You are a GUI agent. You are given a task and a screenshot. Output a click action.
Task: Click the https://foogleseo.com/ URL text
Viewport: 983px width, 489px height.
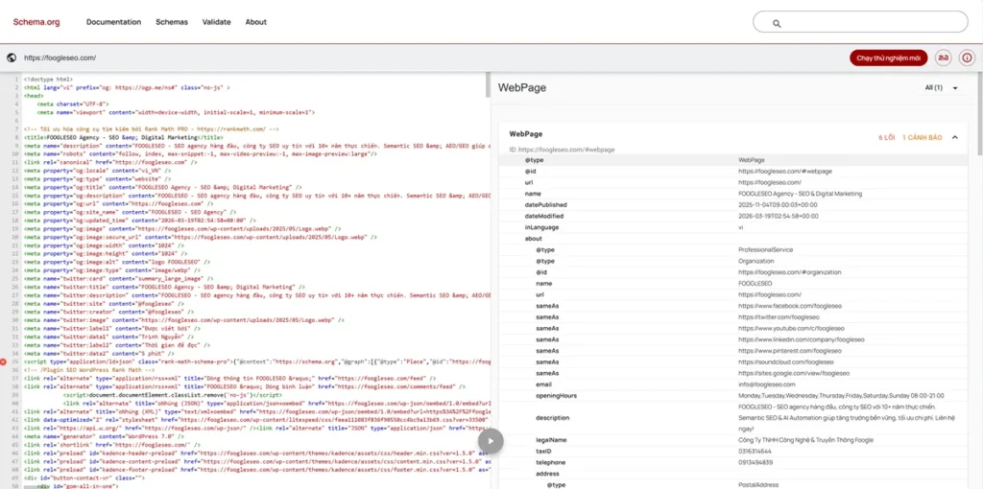(x=60, y=58)
